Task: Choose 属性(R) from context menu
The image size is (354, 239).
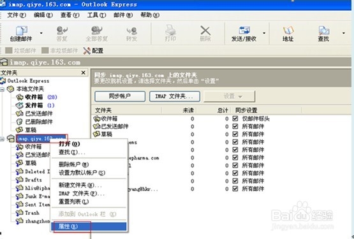Action: pos(89,226)
